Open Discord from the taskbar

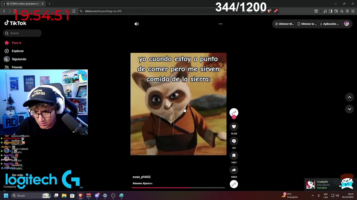tap(97, 196)
